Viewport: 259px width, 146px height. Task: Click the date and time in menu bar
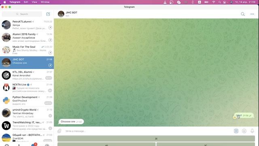pyautogui.click(x=245, y=2)
